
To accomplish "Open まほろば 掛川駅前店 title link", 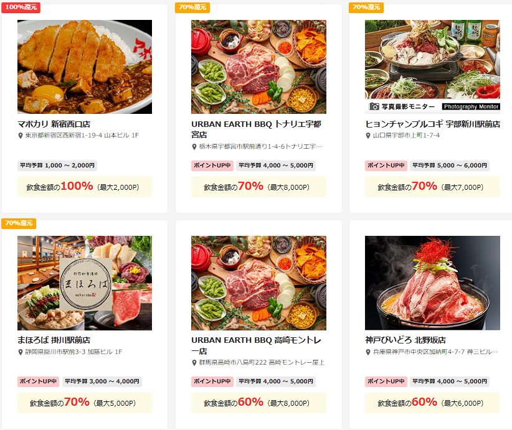I will click(x=54, y=340).
